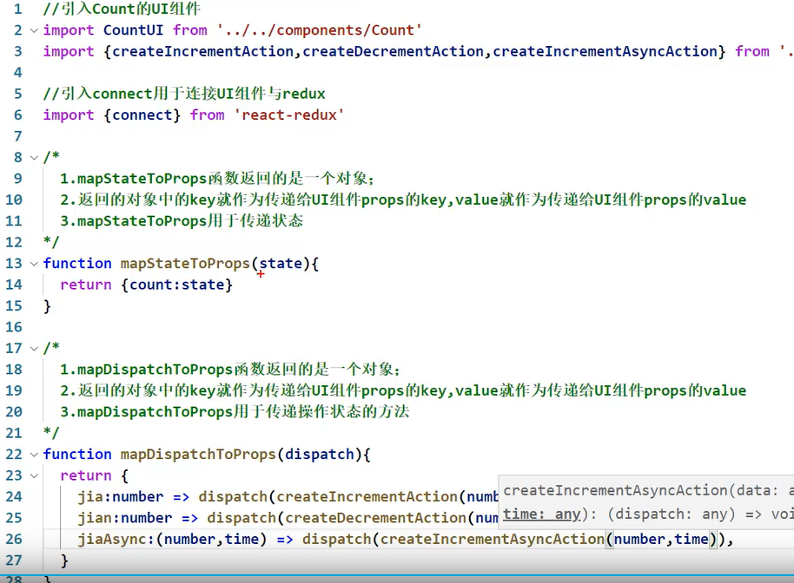Click the jia:number property on line 24
The image size is (794, 583).
click(121, 496)
